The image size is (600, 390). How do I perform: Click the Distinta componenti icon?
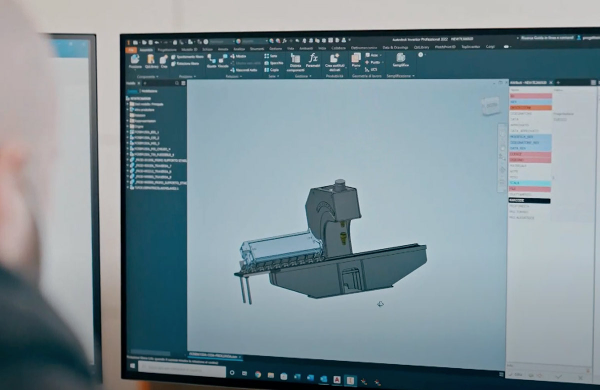(x=295, y=60)
